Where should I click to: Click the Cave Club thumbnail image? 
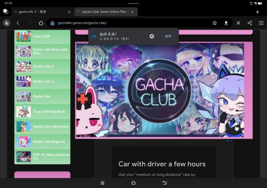coord(24,36)
